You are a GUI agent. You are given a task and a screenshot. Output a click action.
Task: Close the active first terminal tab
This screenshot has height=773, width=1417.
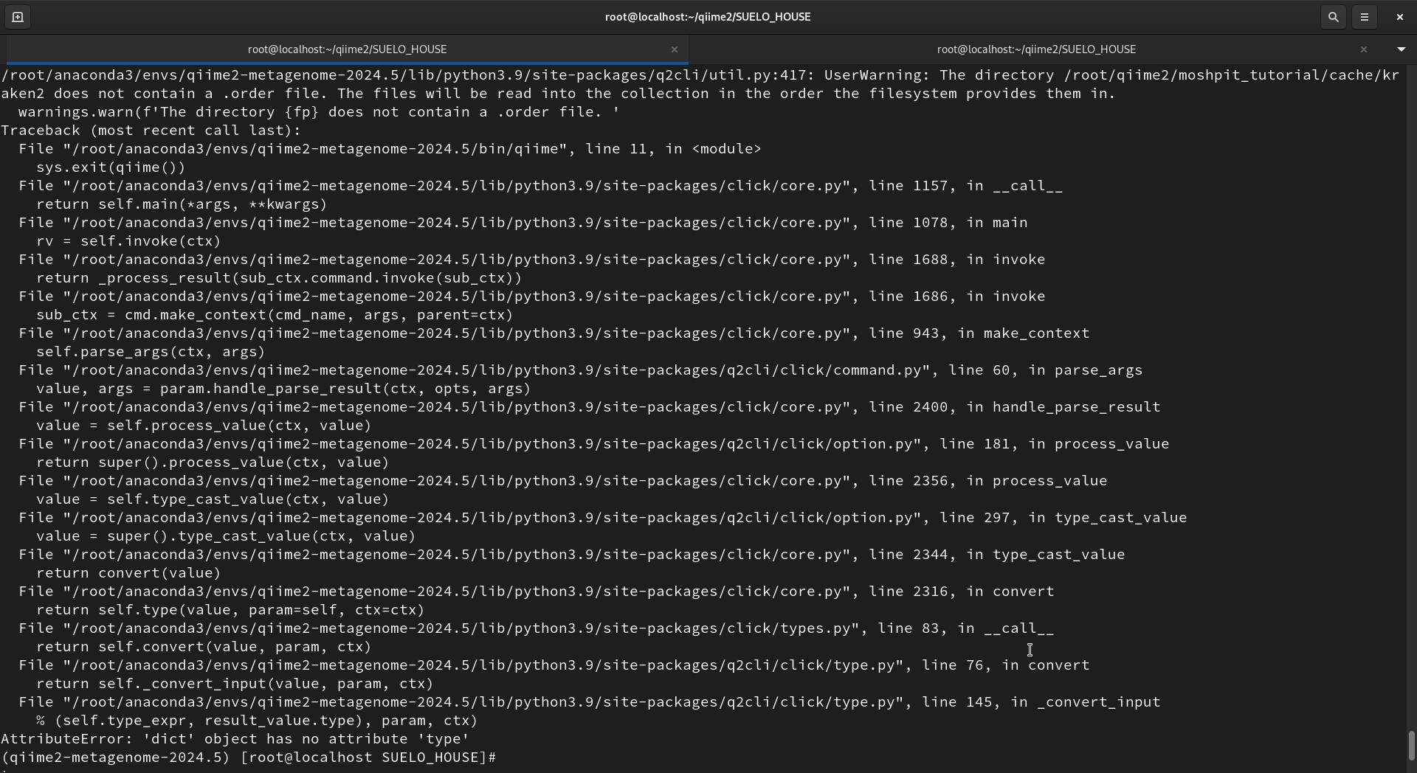674,49
